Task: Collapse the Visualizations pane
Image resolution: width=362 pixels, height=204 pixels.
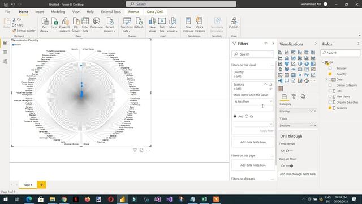Action: [x=316, y=44]
